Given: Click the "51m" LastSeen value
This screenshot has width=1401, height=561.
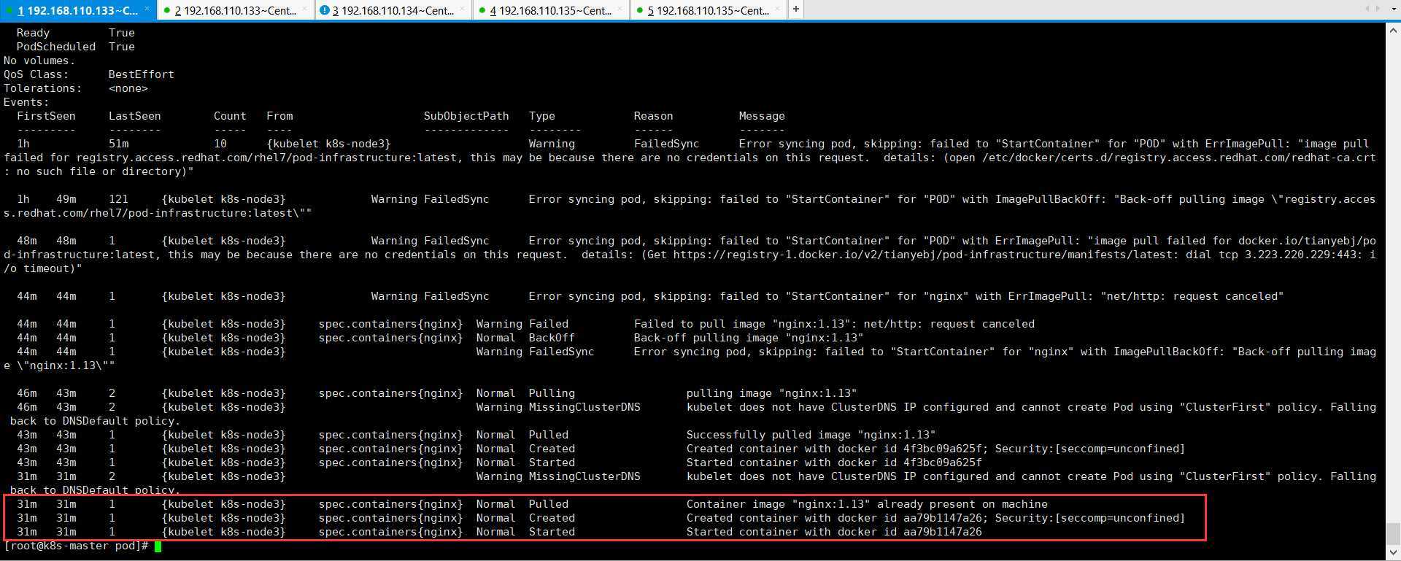Looking at the screenshot, I should [118, 144].
